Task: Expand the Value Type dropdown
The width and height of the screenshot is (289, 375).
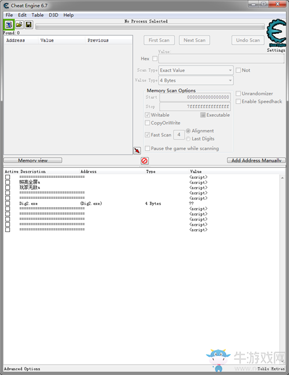Action: 196,80
